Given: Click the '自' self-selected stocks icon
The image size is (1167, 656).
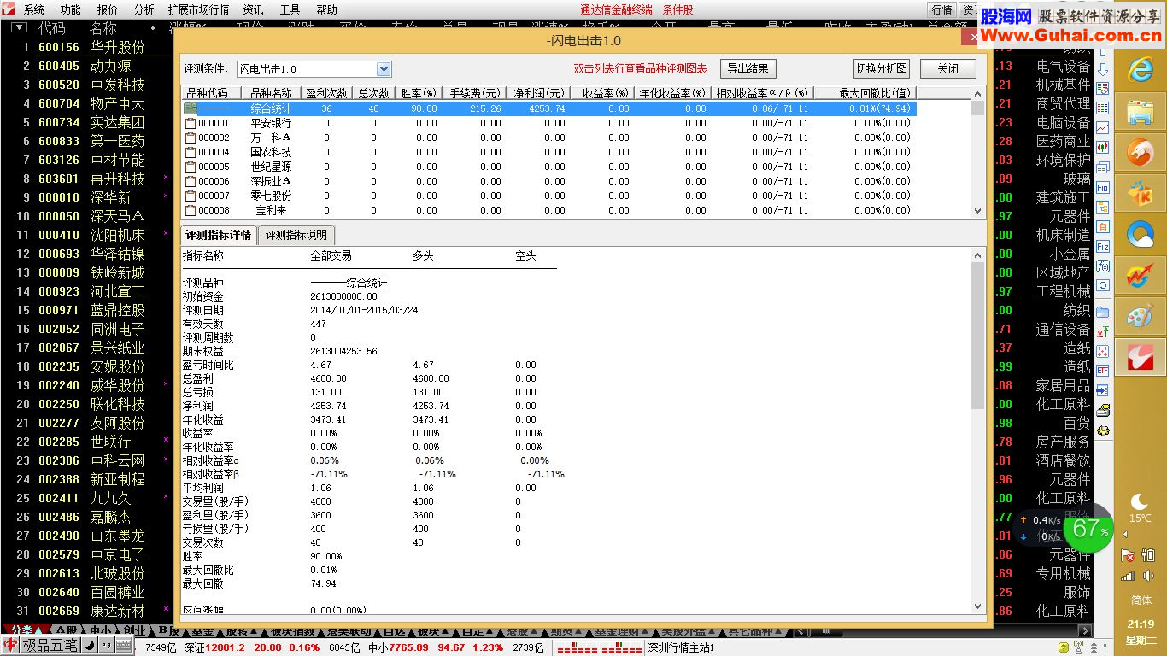Looking at the screenshot, I should pyautogui.click(x=1103, y=225).
